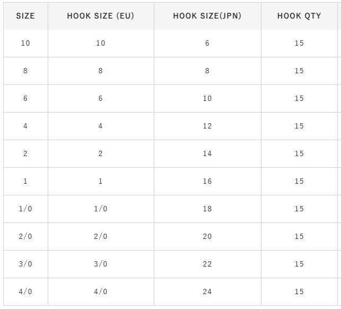Click the "HOOK SIZE (EU)" column header
Viewport: 341px width, 309px height.
[x=101, y=16]
